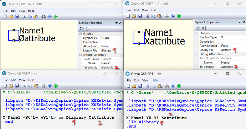This screenshot has width=246, height=129.
Task: Click Save icon in top-left window
Action: pos(17,16)
